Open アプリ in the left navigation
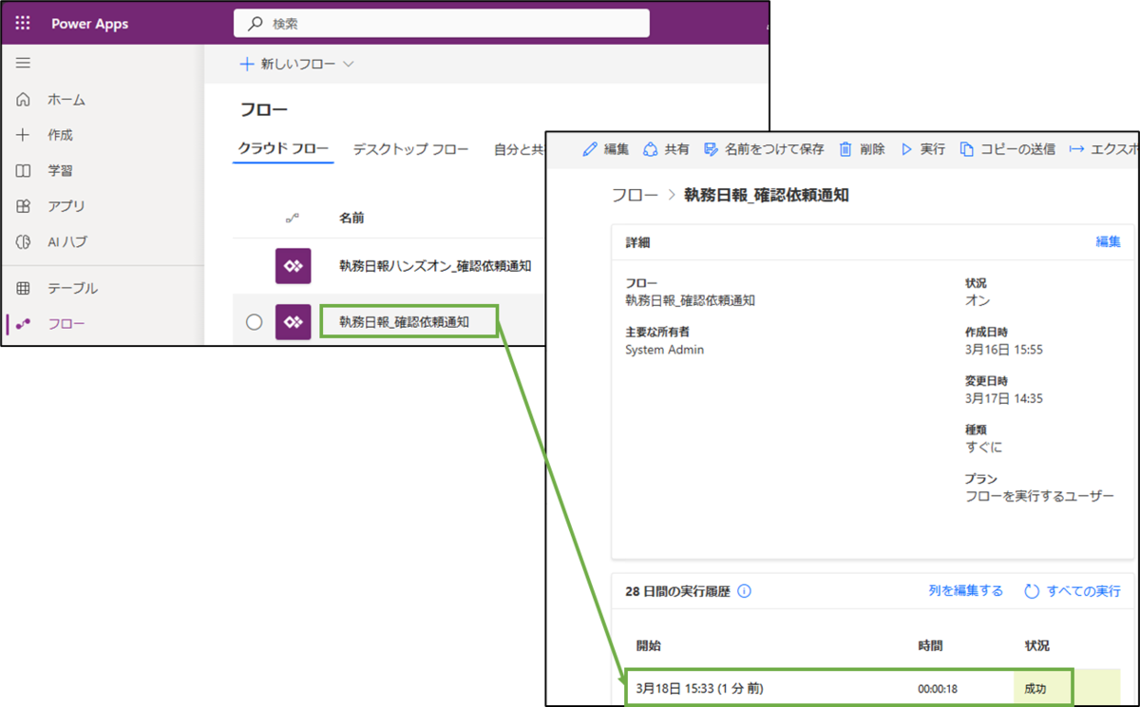The height and width of the screenshot is (707, 1140). 66,206
